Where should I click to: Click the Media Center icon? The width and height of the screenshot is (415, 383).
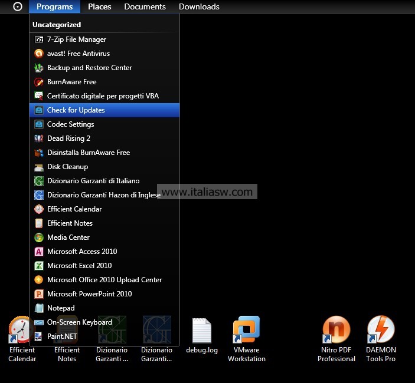(x=39, y=237)
